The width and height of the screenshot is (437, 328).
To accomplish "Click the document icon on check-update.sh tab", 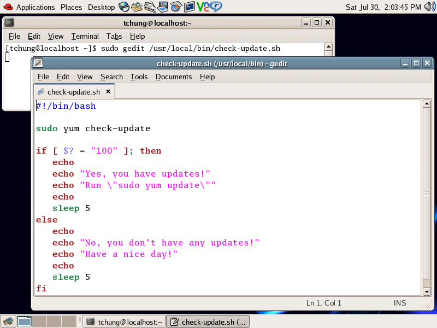I will 41,92.
